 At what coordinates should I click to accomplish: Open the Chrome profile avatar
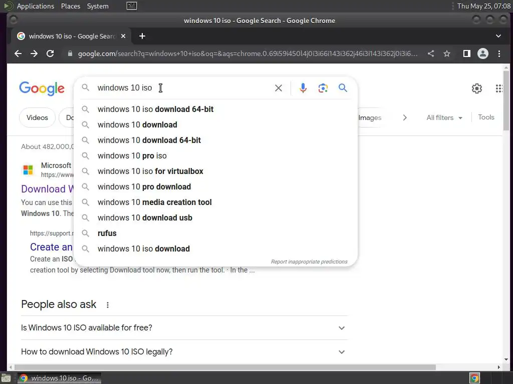pyautogui.click(x=483, y=53)
